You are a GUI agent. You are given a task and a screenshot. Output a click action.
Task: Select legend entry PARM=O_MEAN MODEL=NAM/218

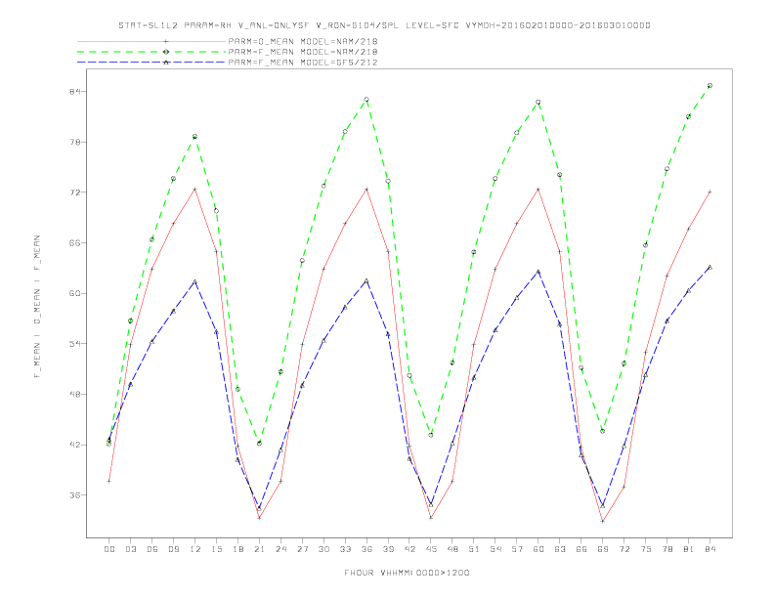point(303,41)
